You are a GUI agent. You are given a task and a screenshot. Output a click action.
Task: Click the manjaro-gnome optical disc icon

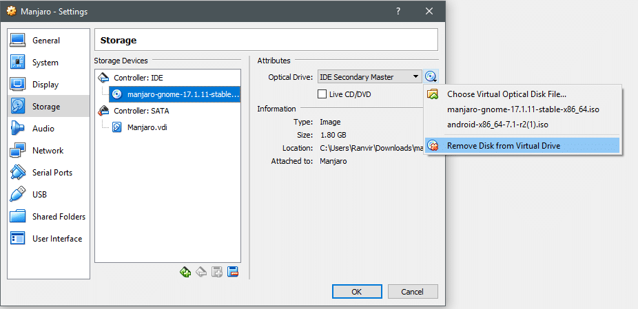pos(116,94)
